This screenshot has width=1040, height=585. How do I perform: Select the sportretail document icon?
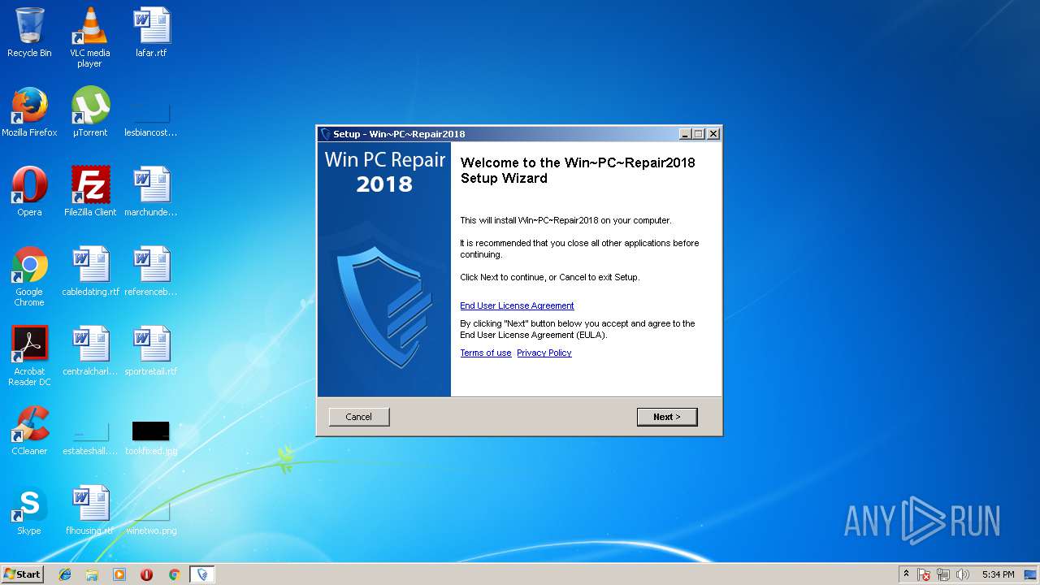(151, 351)
